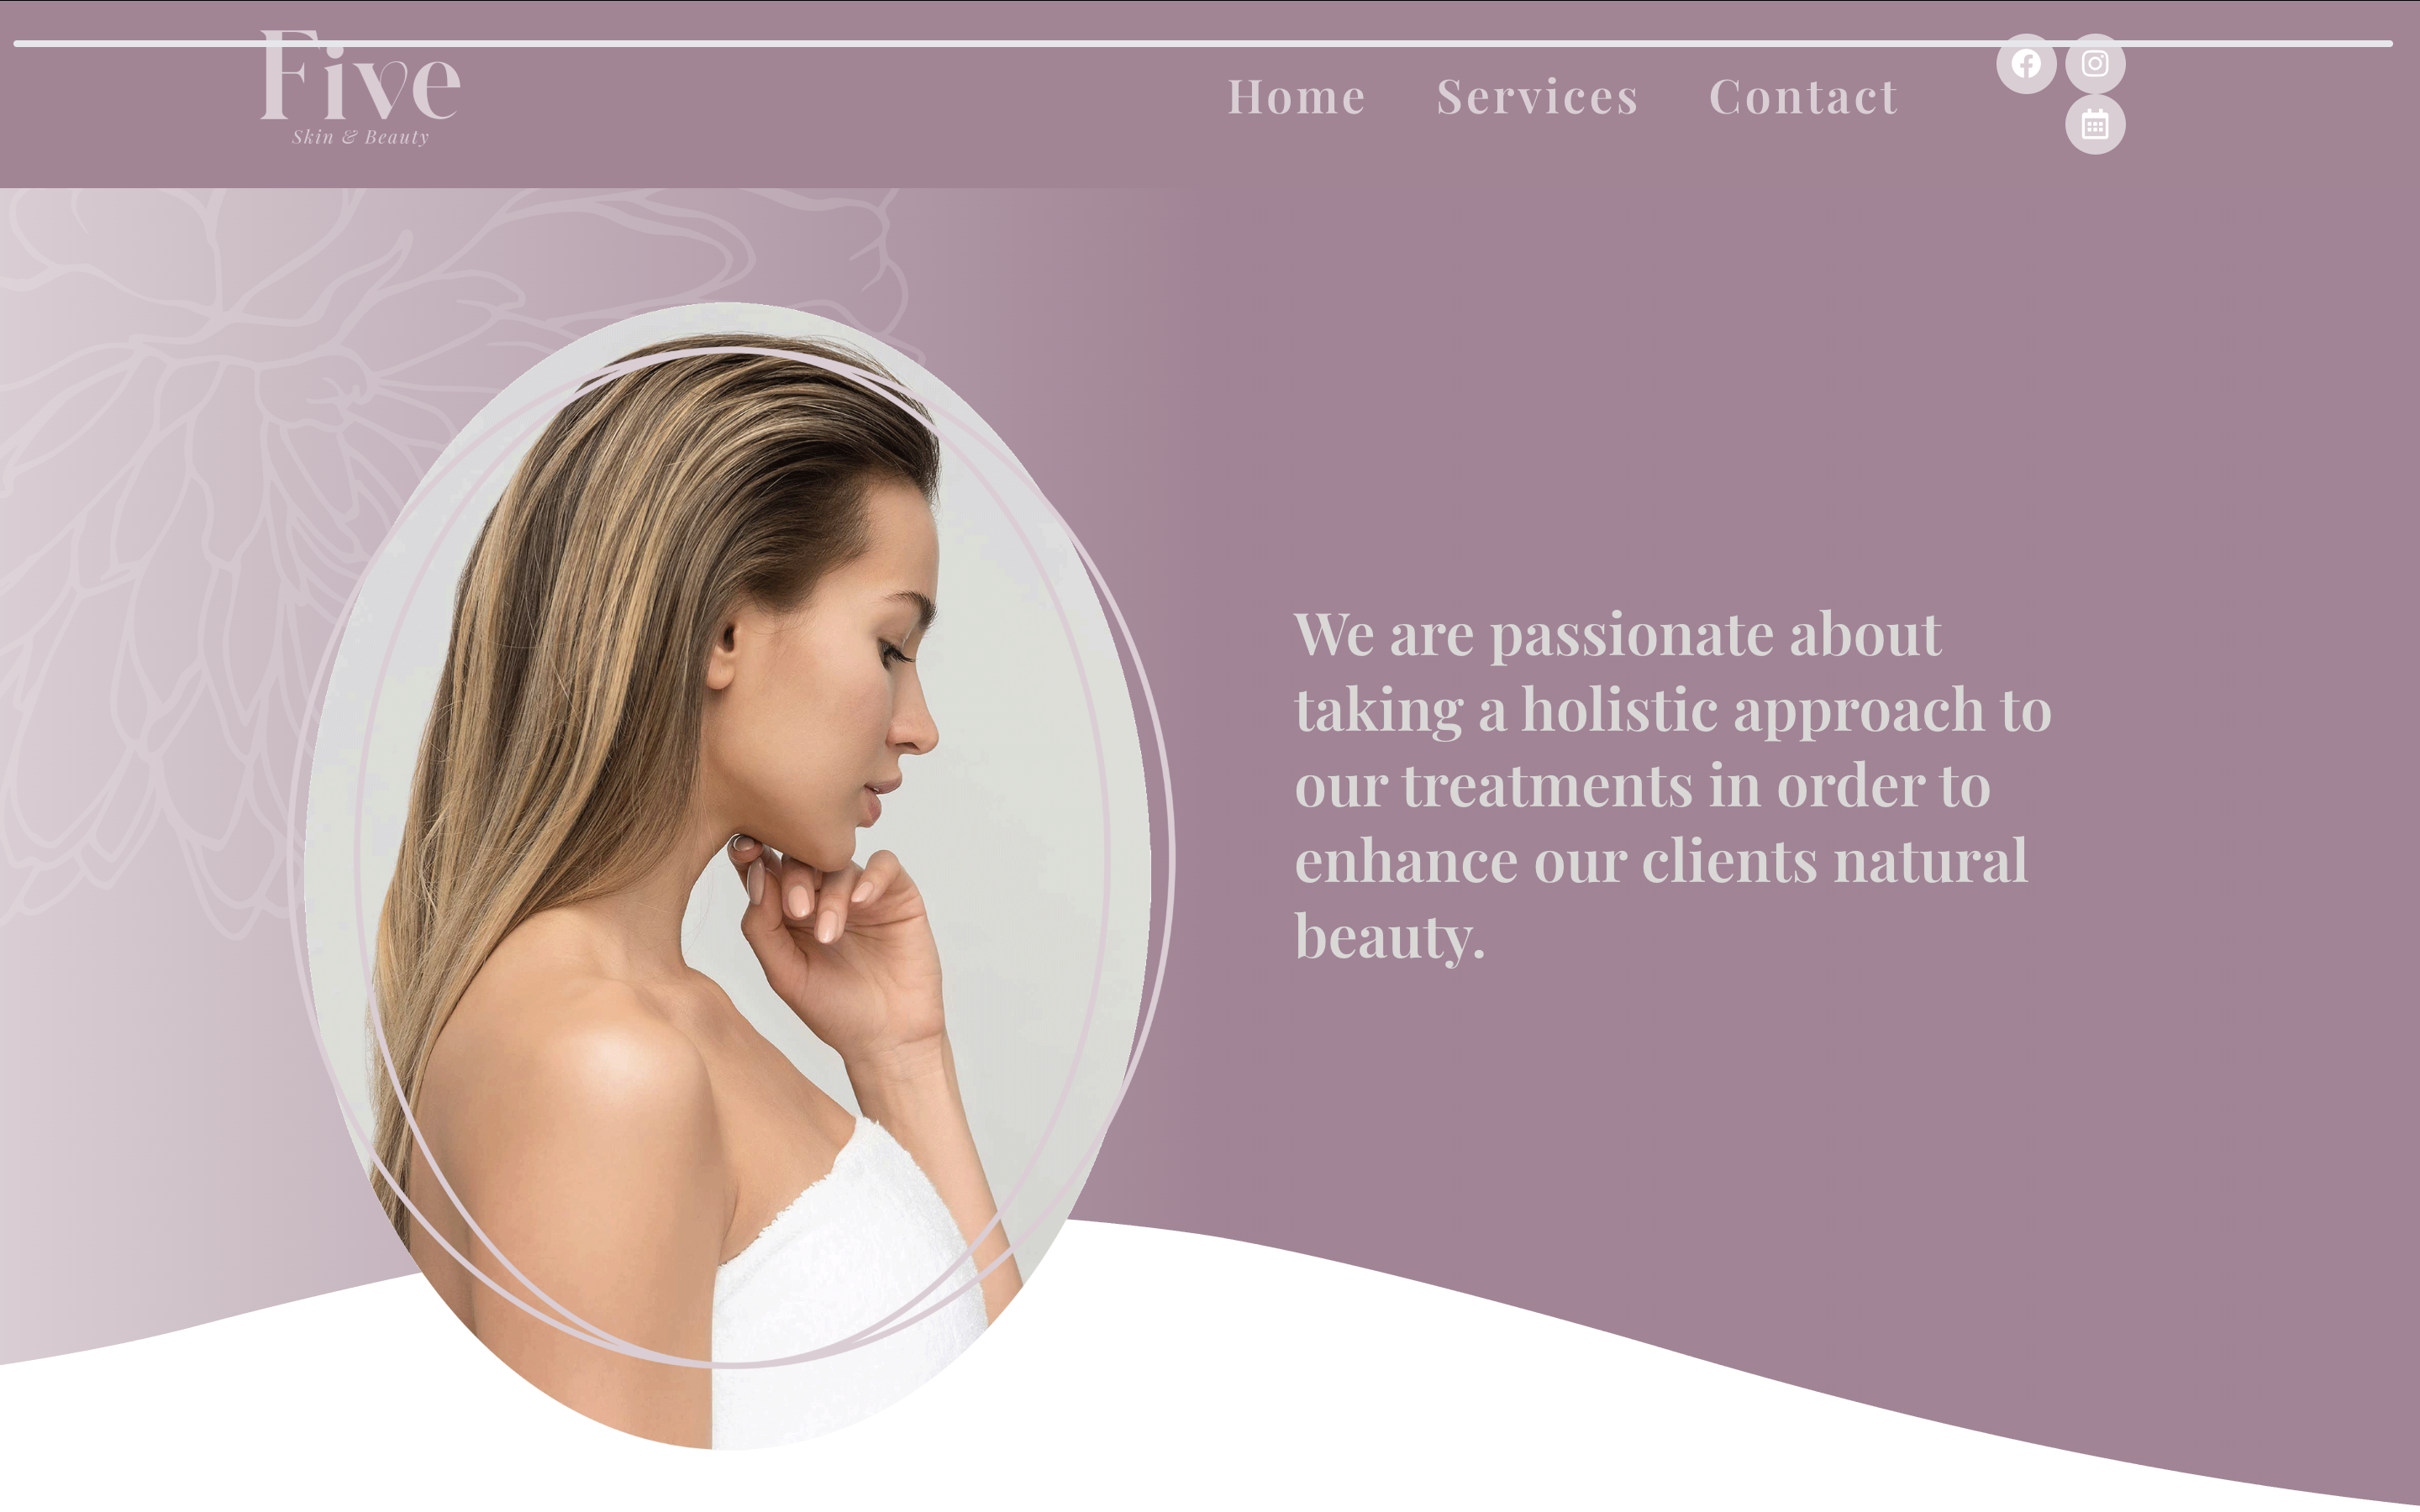This screenshot has height=1512, width=2420.
Task: Navigate to the Contact page
Action: click(x=1803, y=97)
